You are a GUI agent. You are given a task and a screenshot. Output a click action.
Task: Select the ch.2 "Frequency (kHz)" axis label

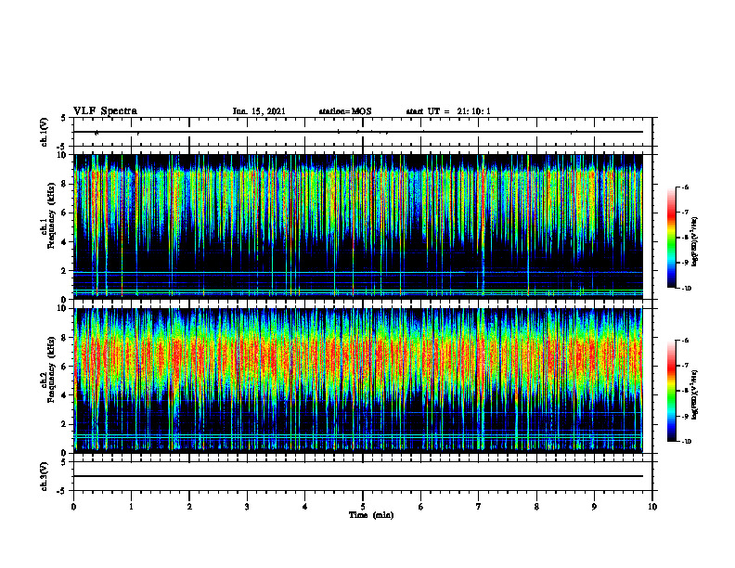pyautogui.click(x=50, y=369)
